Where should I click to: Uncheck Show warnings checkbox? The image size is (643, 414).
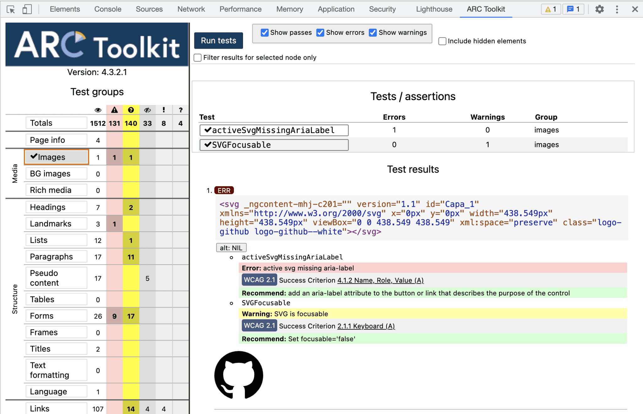(373, 33)
